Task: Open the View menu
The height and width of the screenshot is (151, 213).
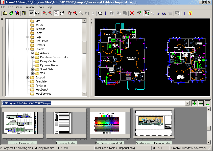Action: [x=19, y=7]
